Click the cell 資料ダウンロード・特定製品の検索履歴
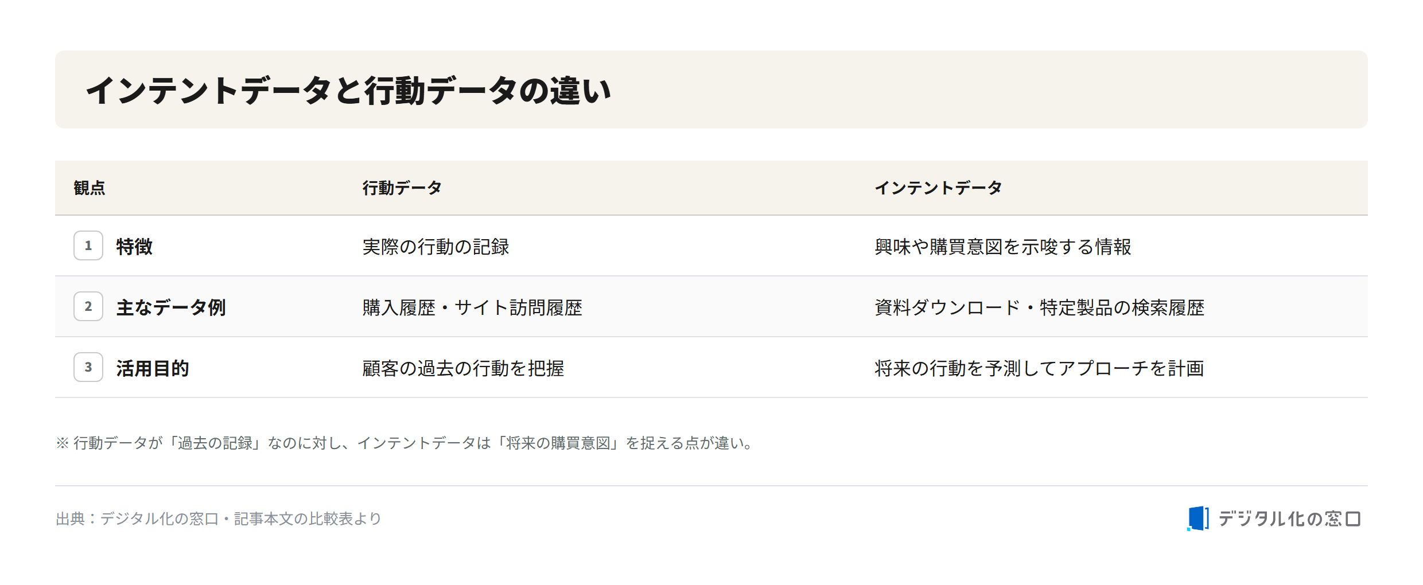Viewport: 1423px width, 585px height. click(1039, 307)
